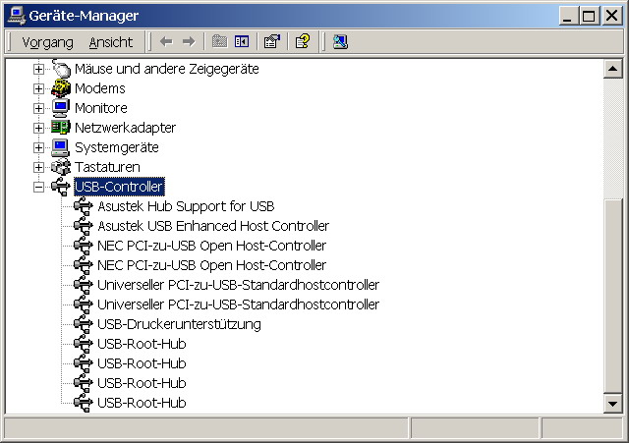The height and width of the screenshot is (443, 629).
Task: Select Asustek USB Enhanced Host Controller text
Action: [x=213, y=226]
